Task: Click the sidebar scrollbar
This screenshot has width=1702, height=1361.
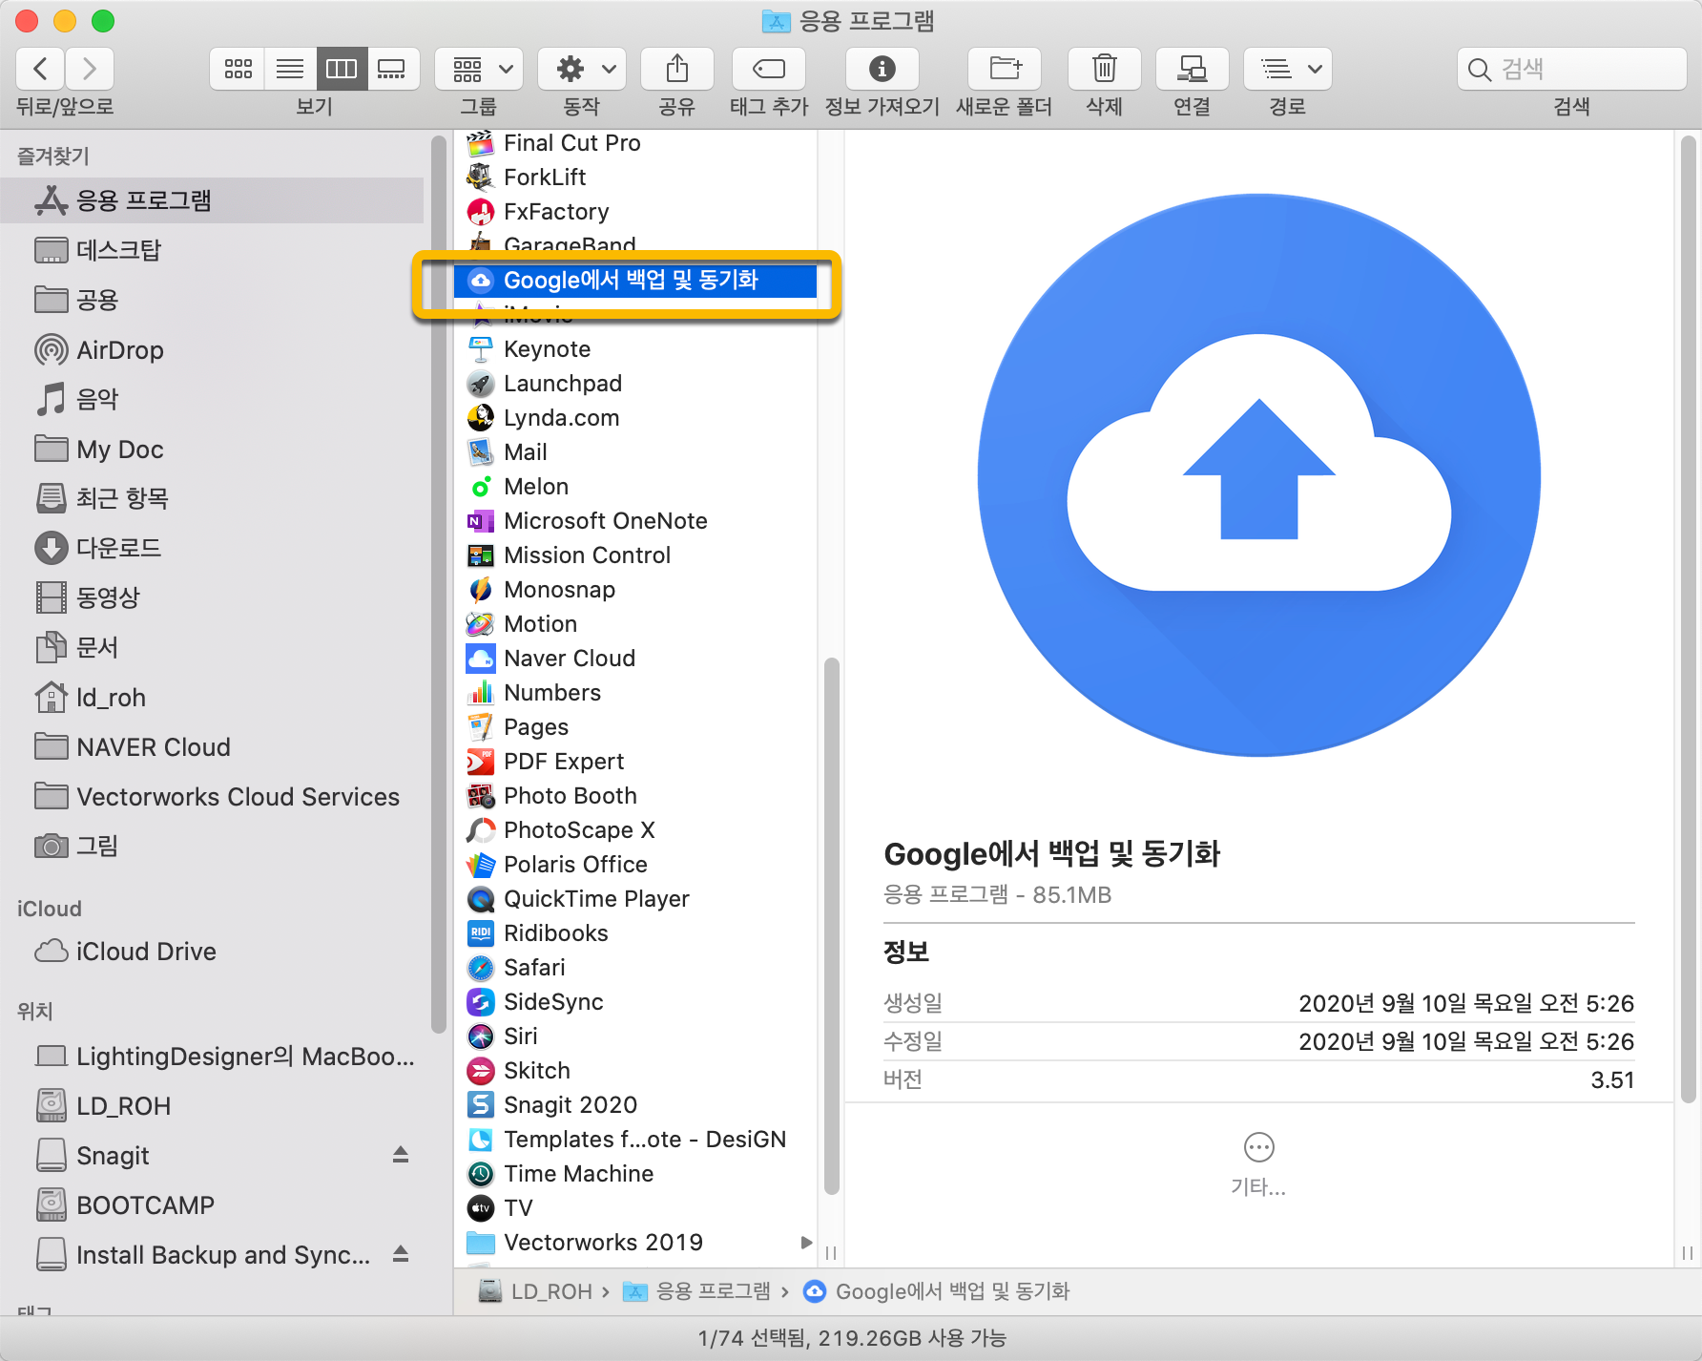Action: coord(439,584)
